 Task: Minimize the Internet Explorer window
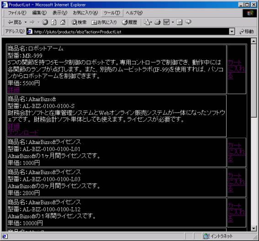click(x=241, y=5)
